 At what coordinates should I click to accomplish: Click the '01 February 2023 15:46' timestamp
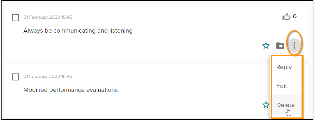48,76
